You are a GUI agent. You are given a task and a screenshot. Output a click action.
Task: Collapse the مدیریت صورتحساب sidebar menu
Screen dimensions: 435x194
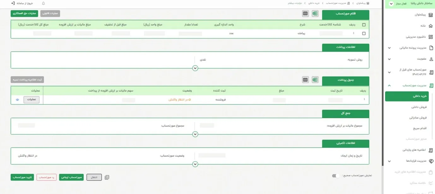pos(389,85)
